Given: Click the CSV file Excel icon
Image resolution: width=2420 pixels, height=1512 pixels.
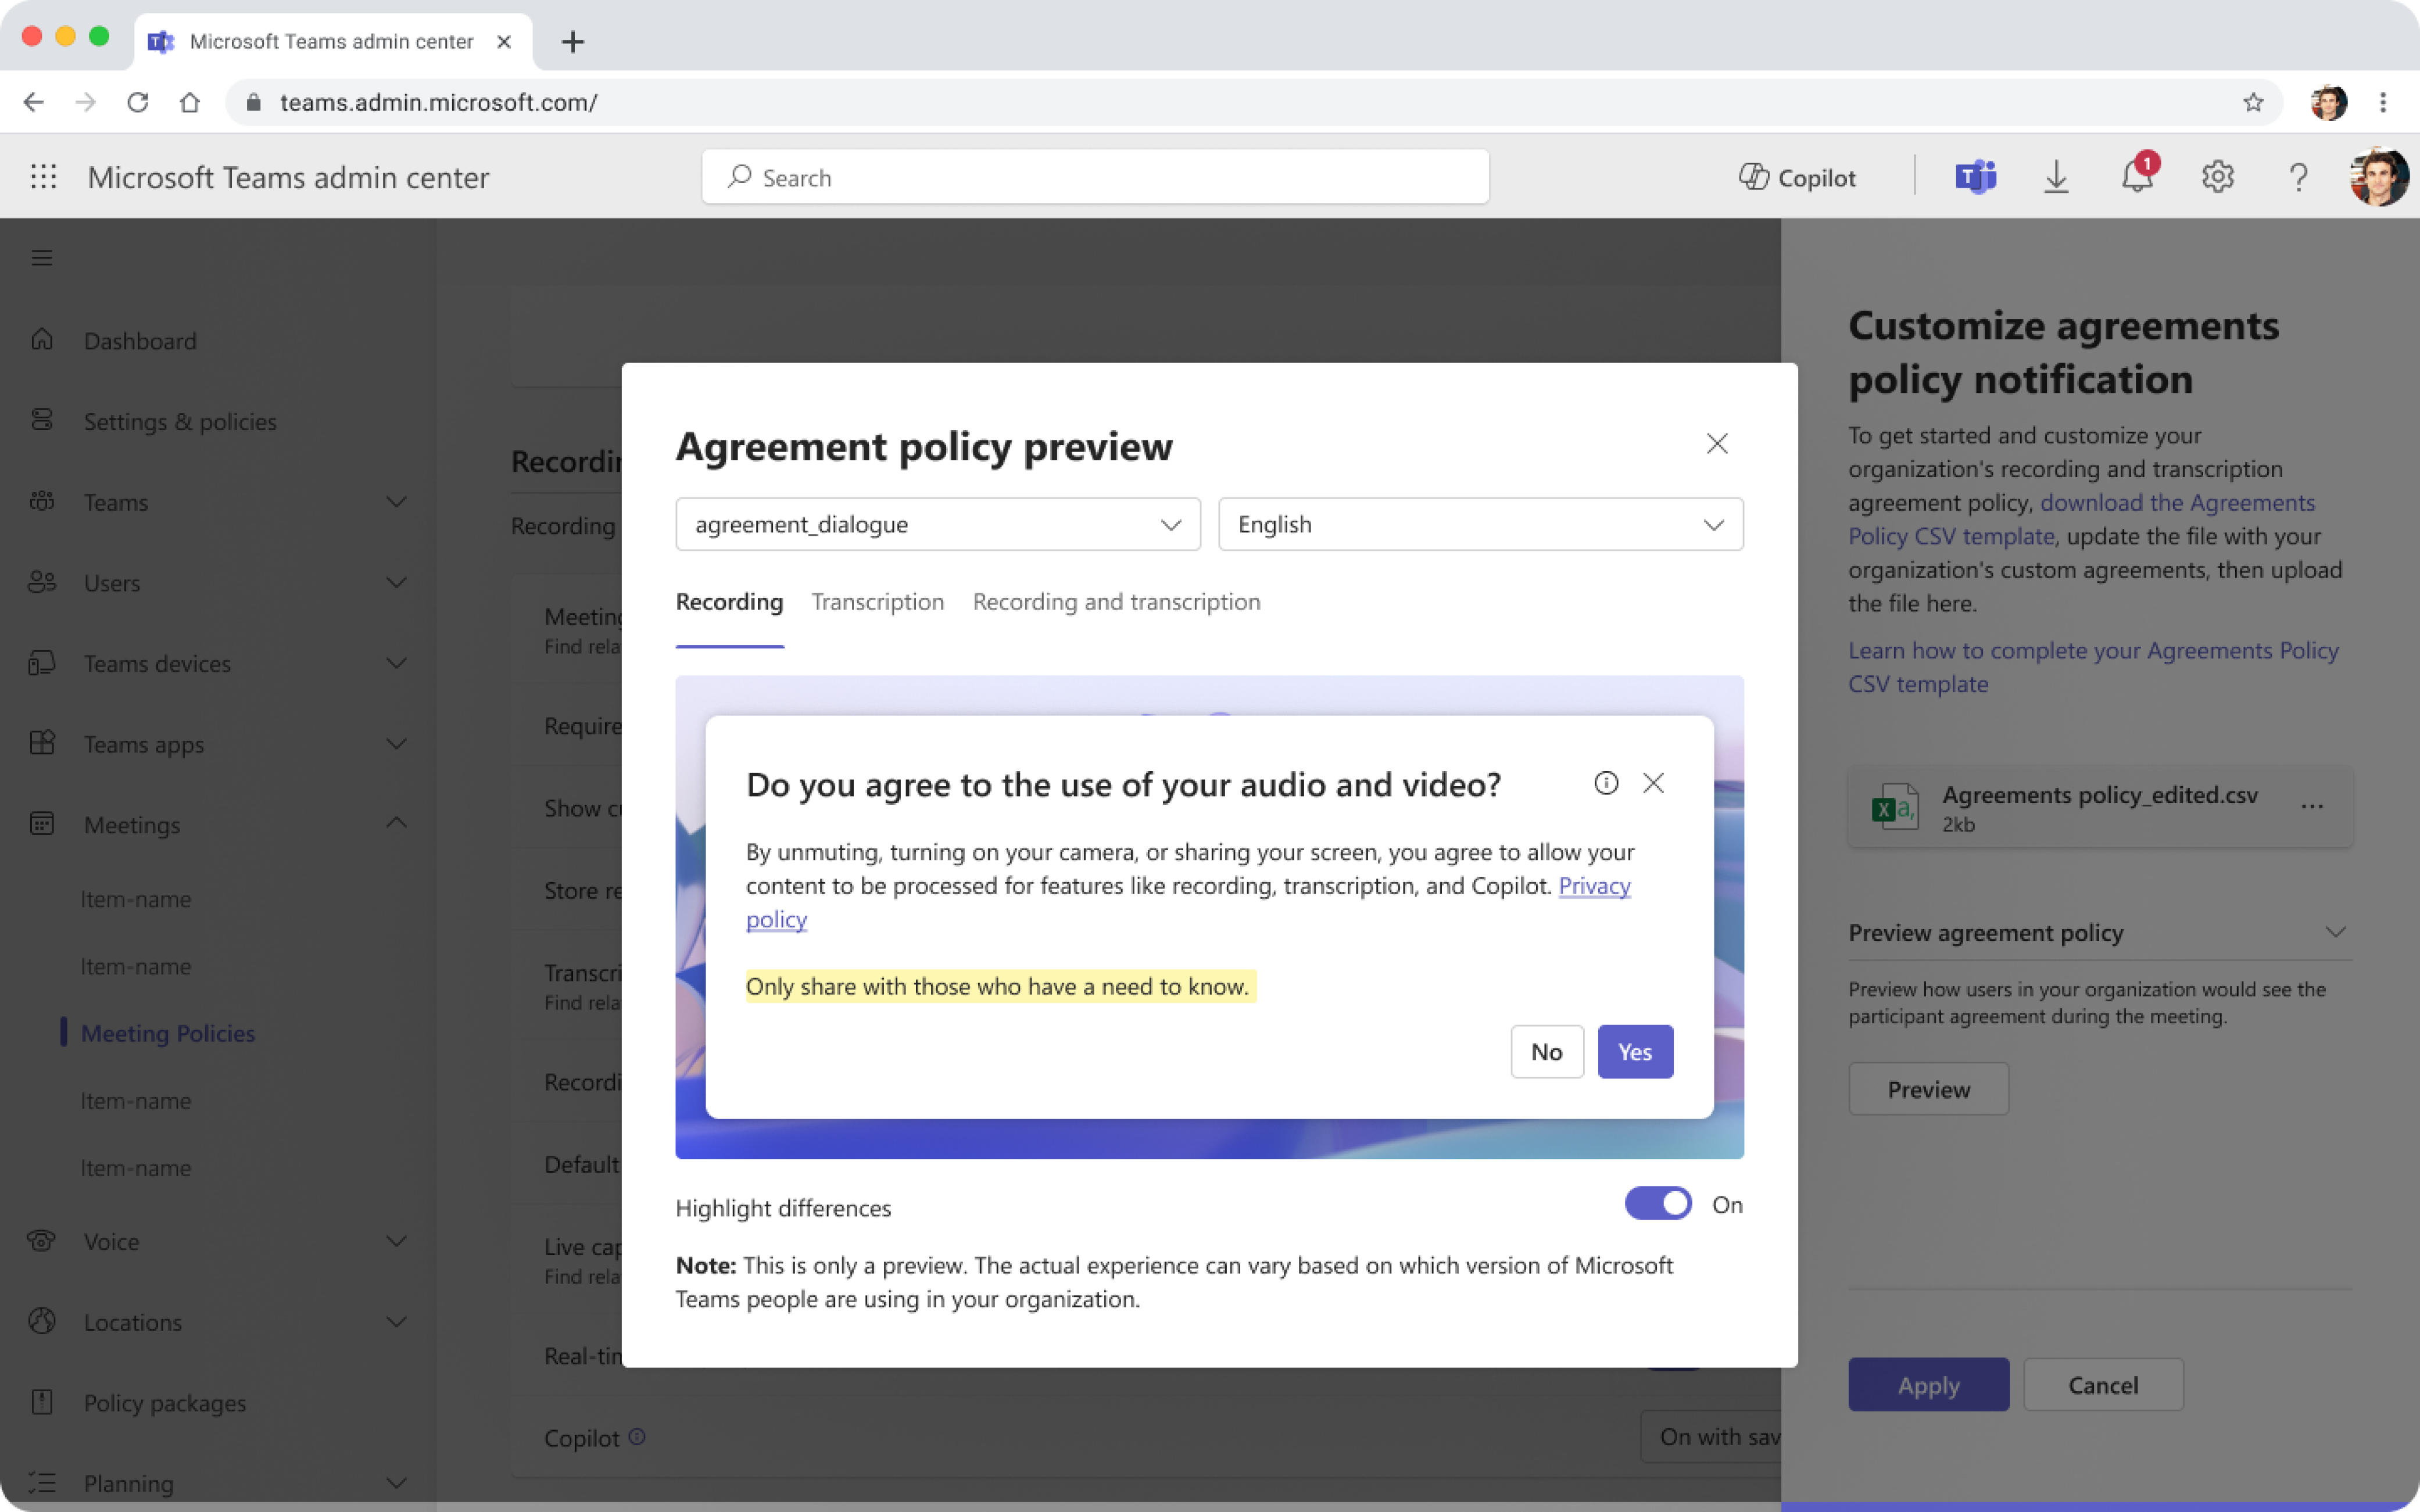Looking at the screenshot, I should pos(1895,808).
